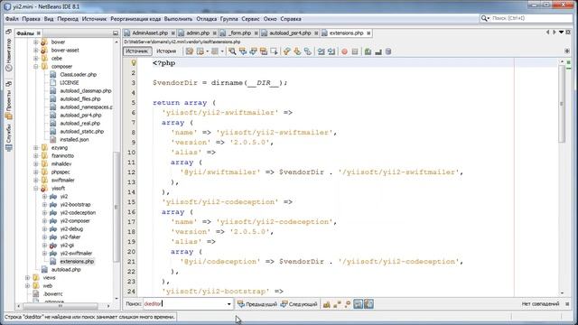Shift line left icon

click(322, 51)
